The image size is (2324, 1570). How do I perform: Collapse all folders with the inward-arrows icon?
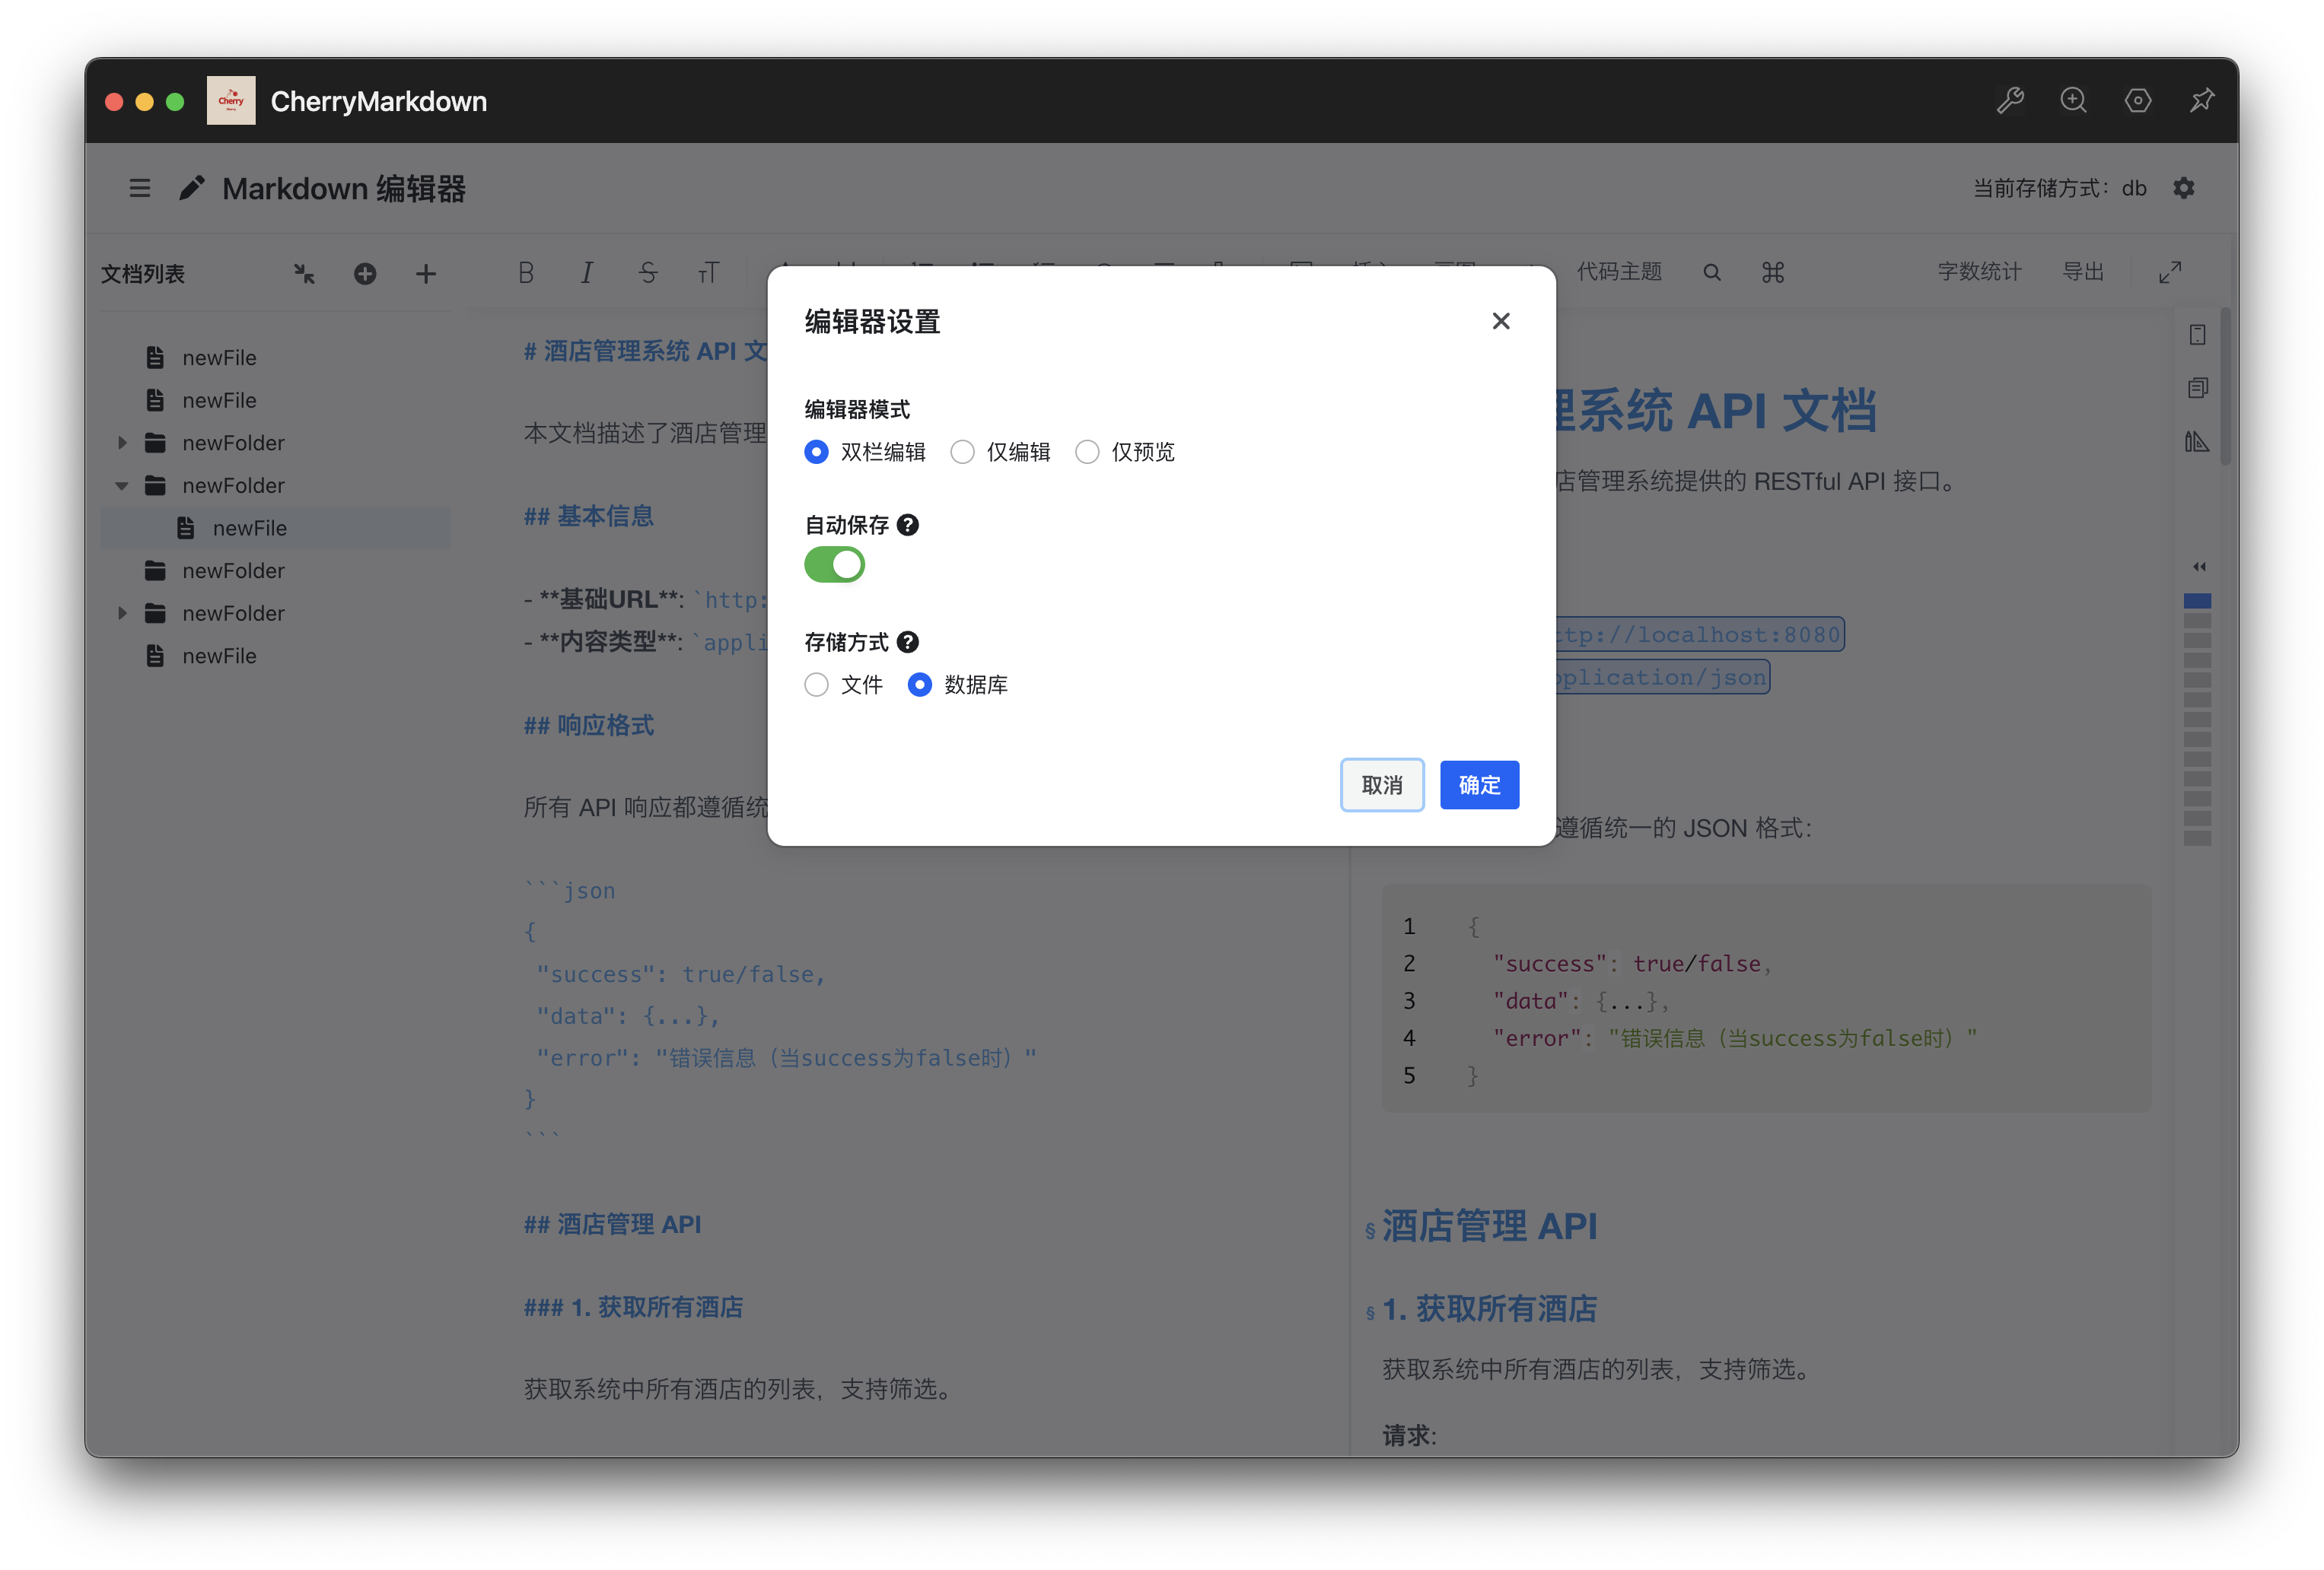pyautogui.click(x=304, y=274)
